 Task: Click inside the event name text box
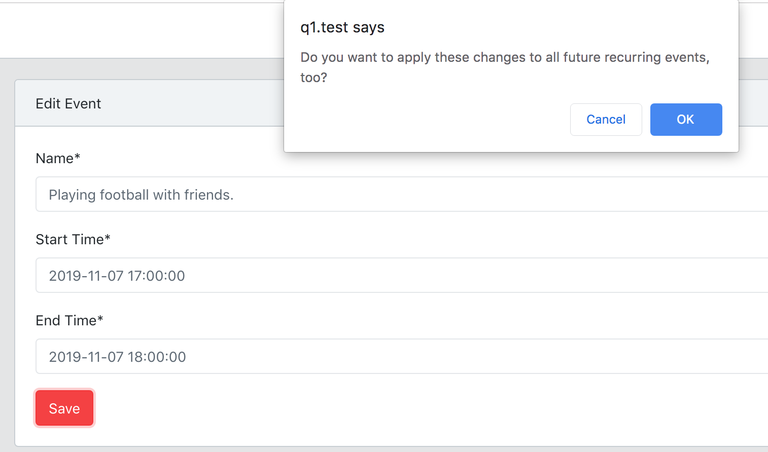(203, 194)
